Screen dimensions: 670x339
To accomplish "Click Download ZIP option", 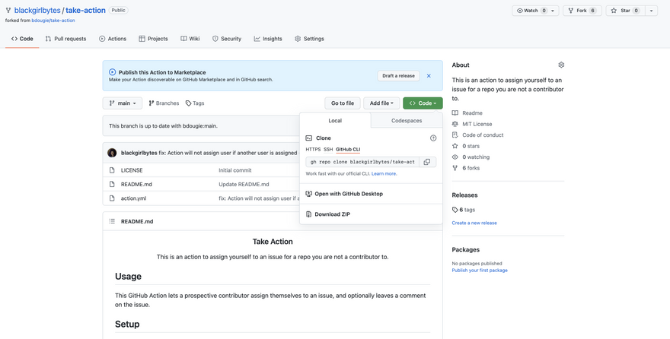I will 332,214.
